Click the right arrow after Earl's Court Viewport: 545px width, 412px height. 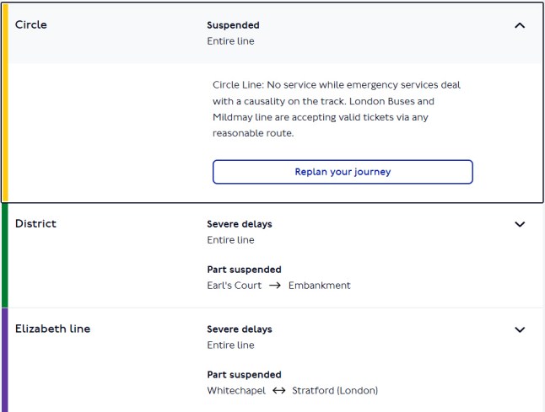point(275,286)
